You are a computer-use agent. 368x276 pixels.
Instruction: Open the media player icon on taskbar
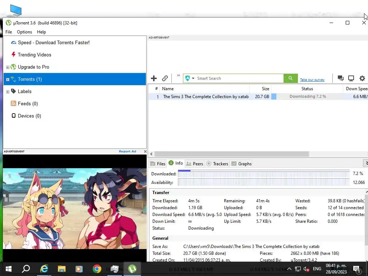tap(79, 269)
